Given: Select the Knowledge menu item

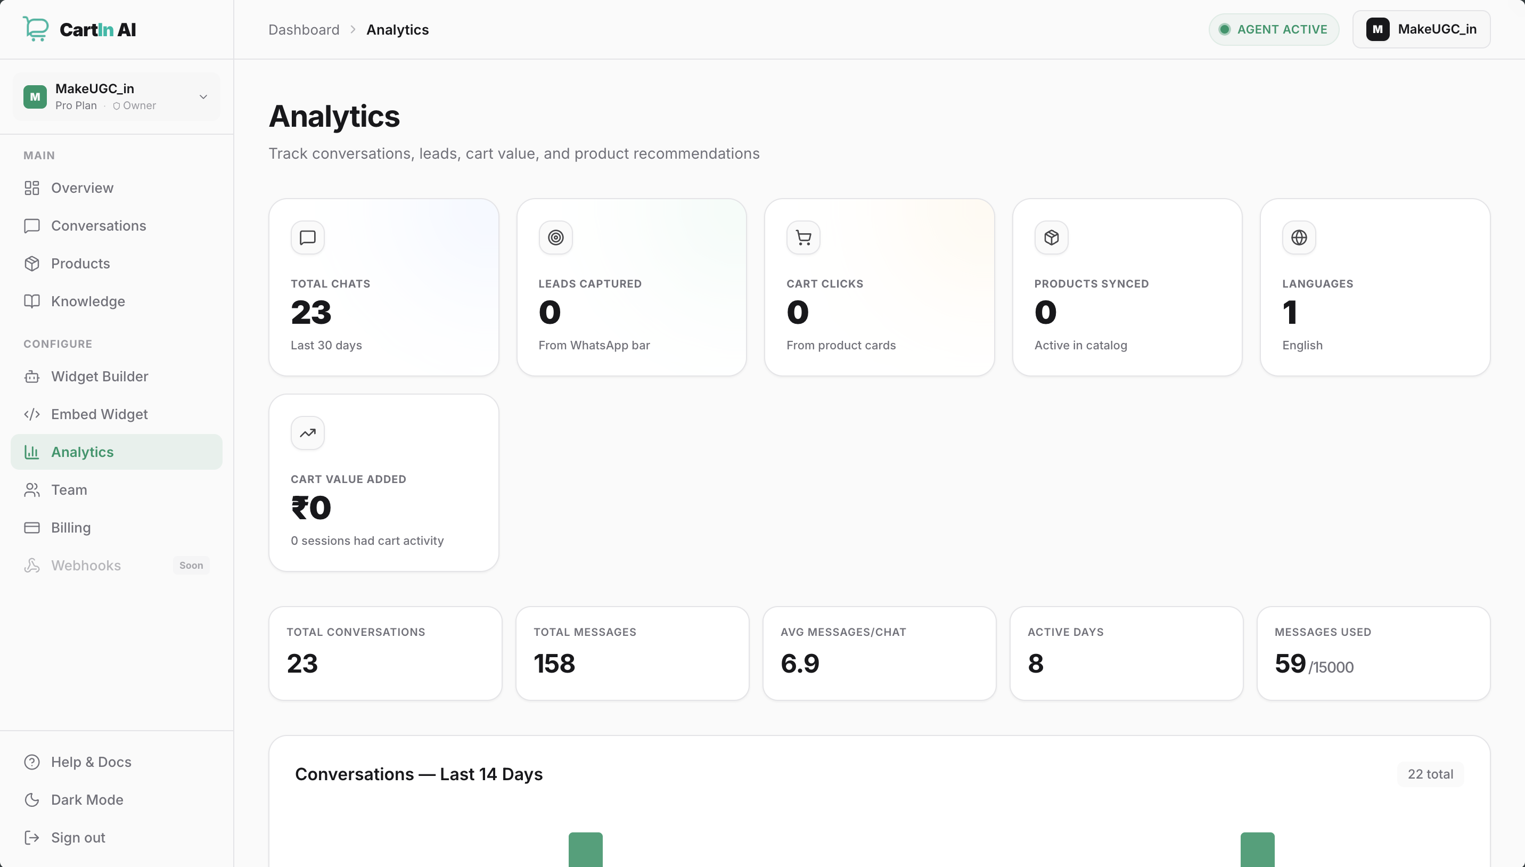Looking at the screenshot, I should coord(117,301).
